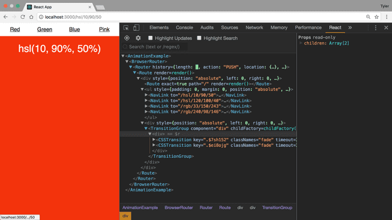The width and height of the screenshot is (392, 220).
Task: Open the Chrome three-dot menu
Action: tap(386, 17)
